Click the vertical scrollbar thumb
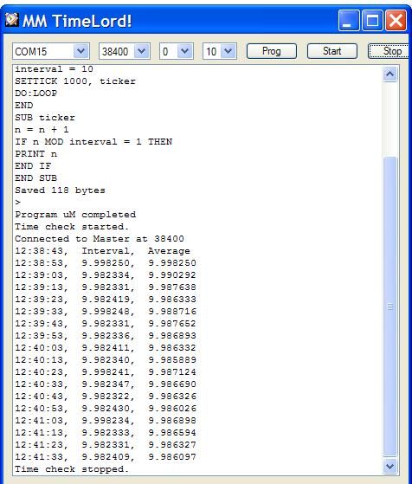The width and height of the screenshot is (412, 484). click(389, 307)
